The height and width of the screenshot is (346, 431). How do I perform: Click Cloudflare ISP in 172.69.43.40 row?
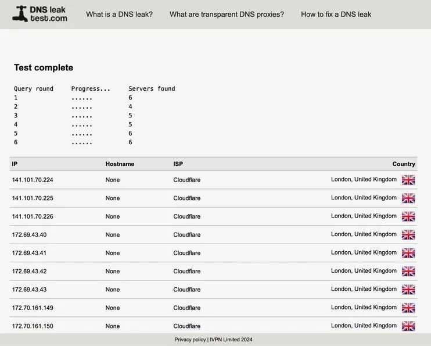(186, 234)
